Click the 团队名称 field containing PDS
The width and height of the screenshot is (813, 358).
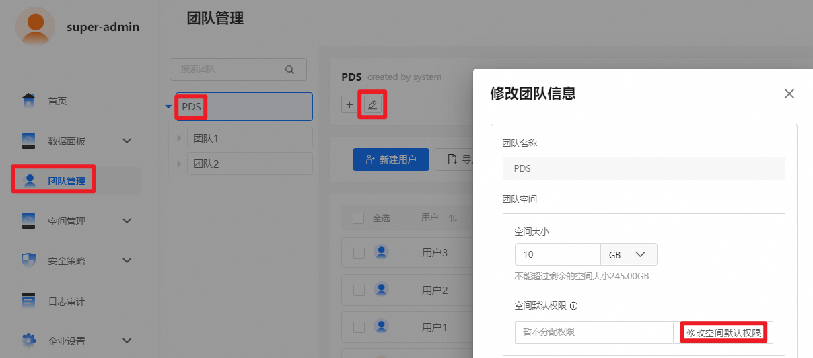(x=644, y=169)
